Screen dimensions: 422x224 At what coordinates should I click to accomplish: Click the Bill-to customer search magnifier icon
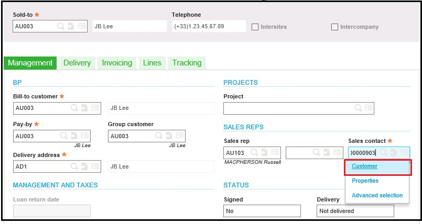[74, 108]
